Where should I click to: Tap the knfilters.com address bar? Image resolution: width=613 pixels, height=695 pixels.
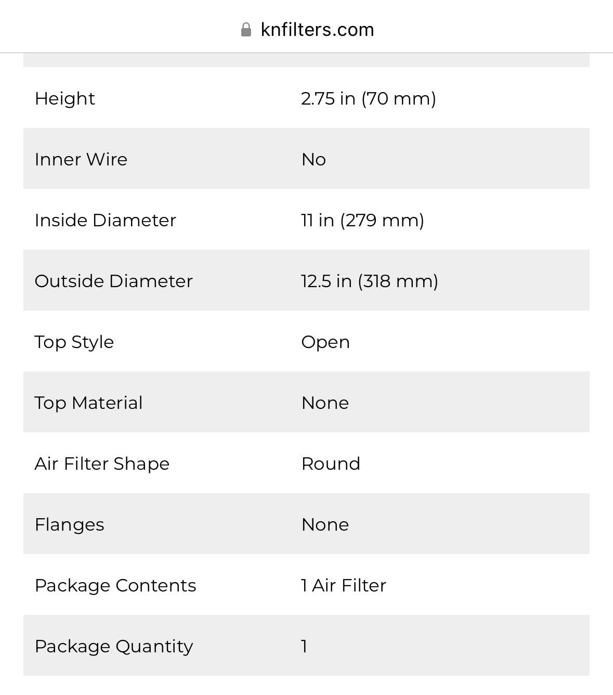click(x=307, y=30)
